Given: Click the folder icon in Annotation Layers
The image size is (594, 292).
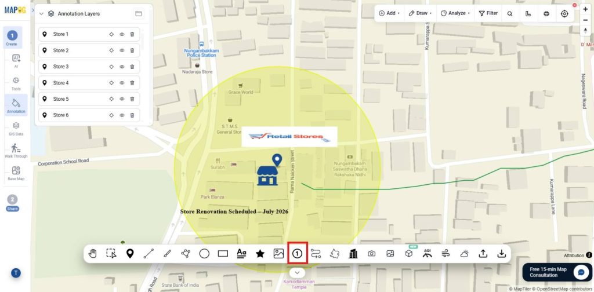Looking at the screenshot, I should [139, 14].
